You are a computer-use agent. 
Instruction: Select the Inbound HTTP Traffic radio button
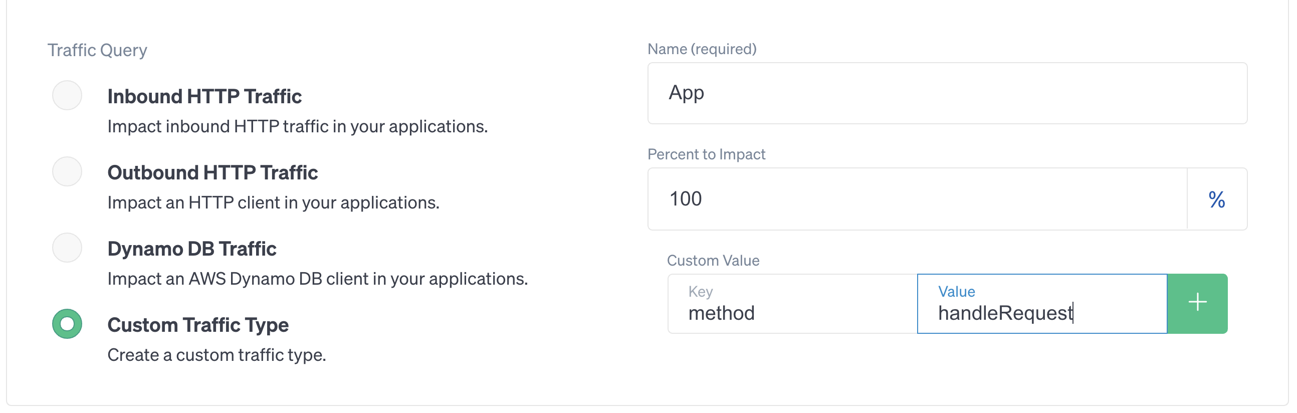(67, 95)
